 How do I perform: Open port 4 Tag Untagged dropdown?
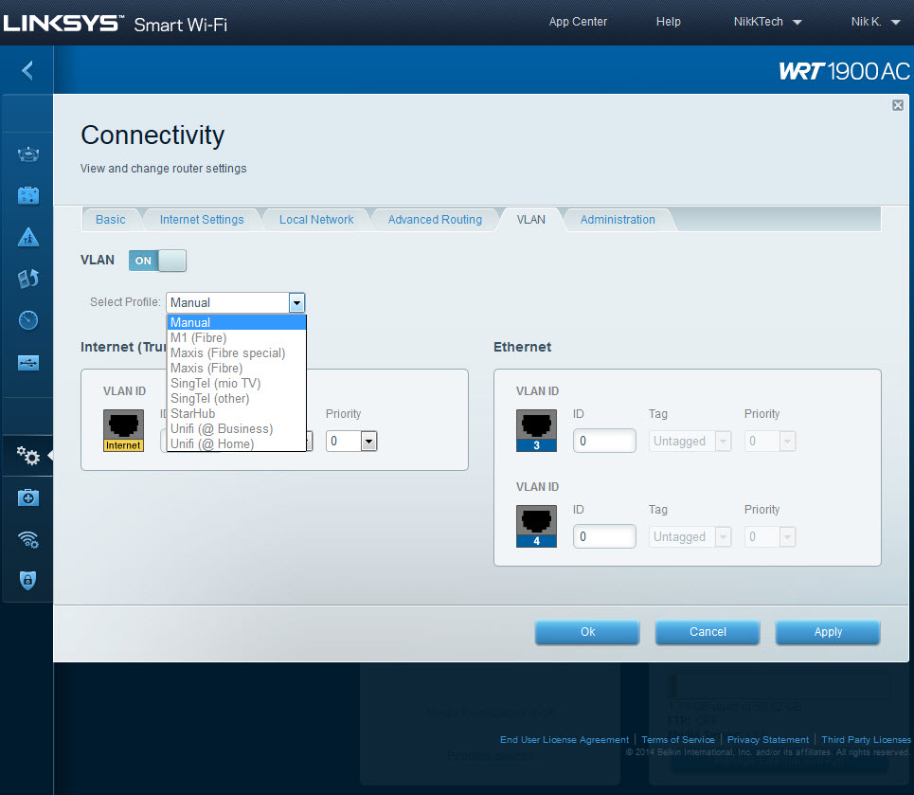[690, 536]
